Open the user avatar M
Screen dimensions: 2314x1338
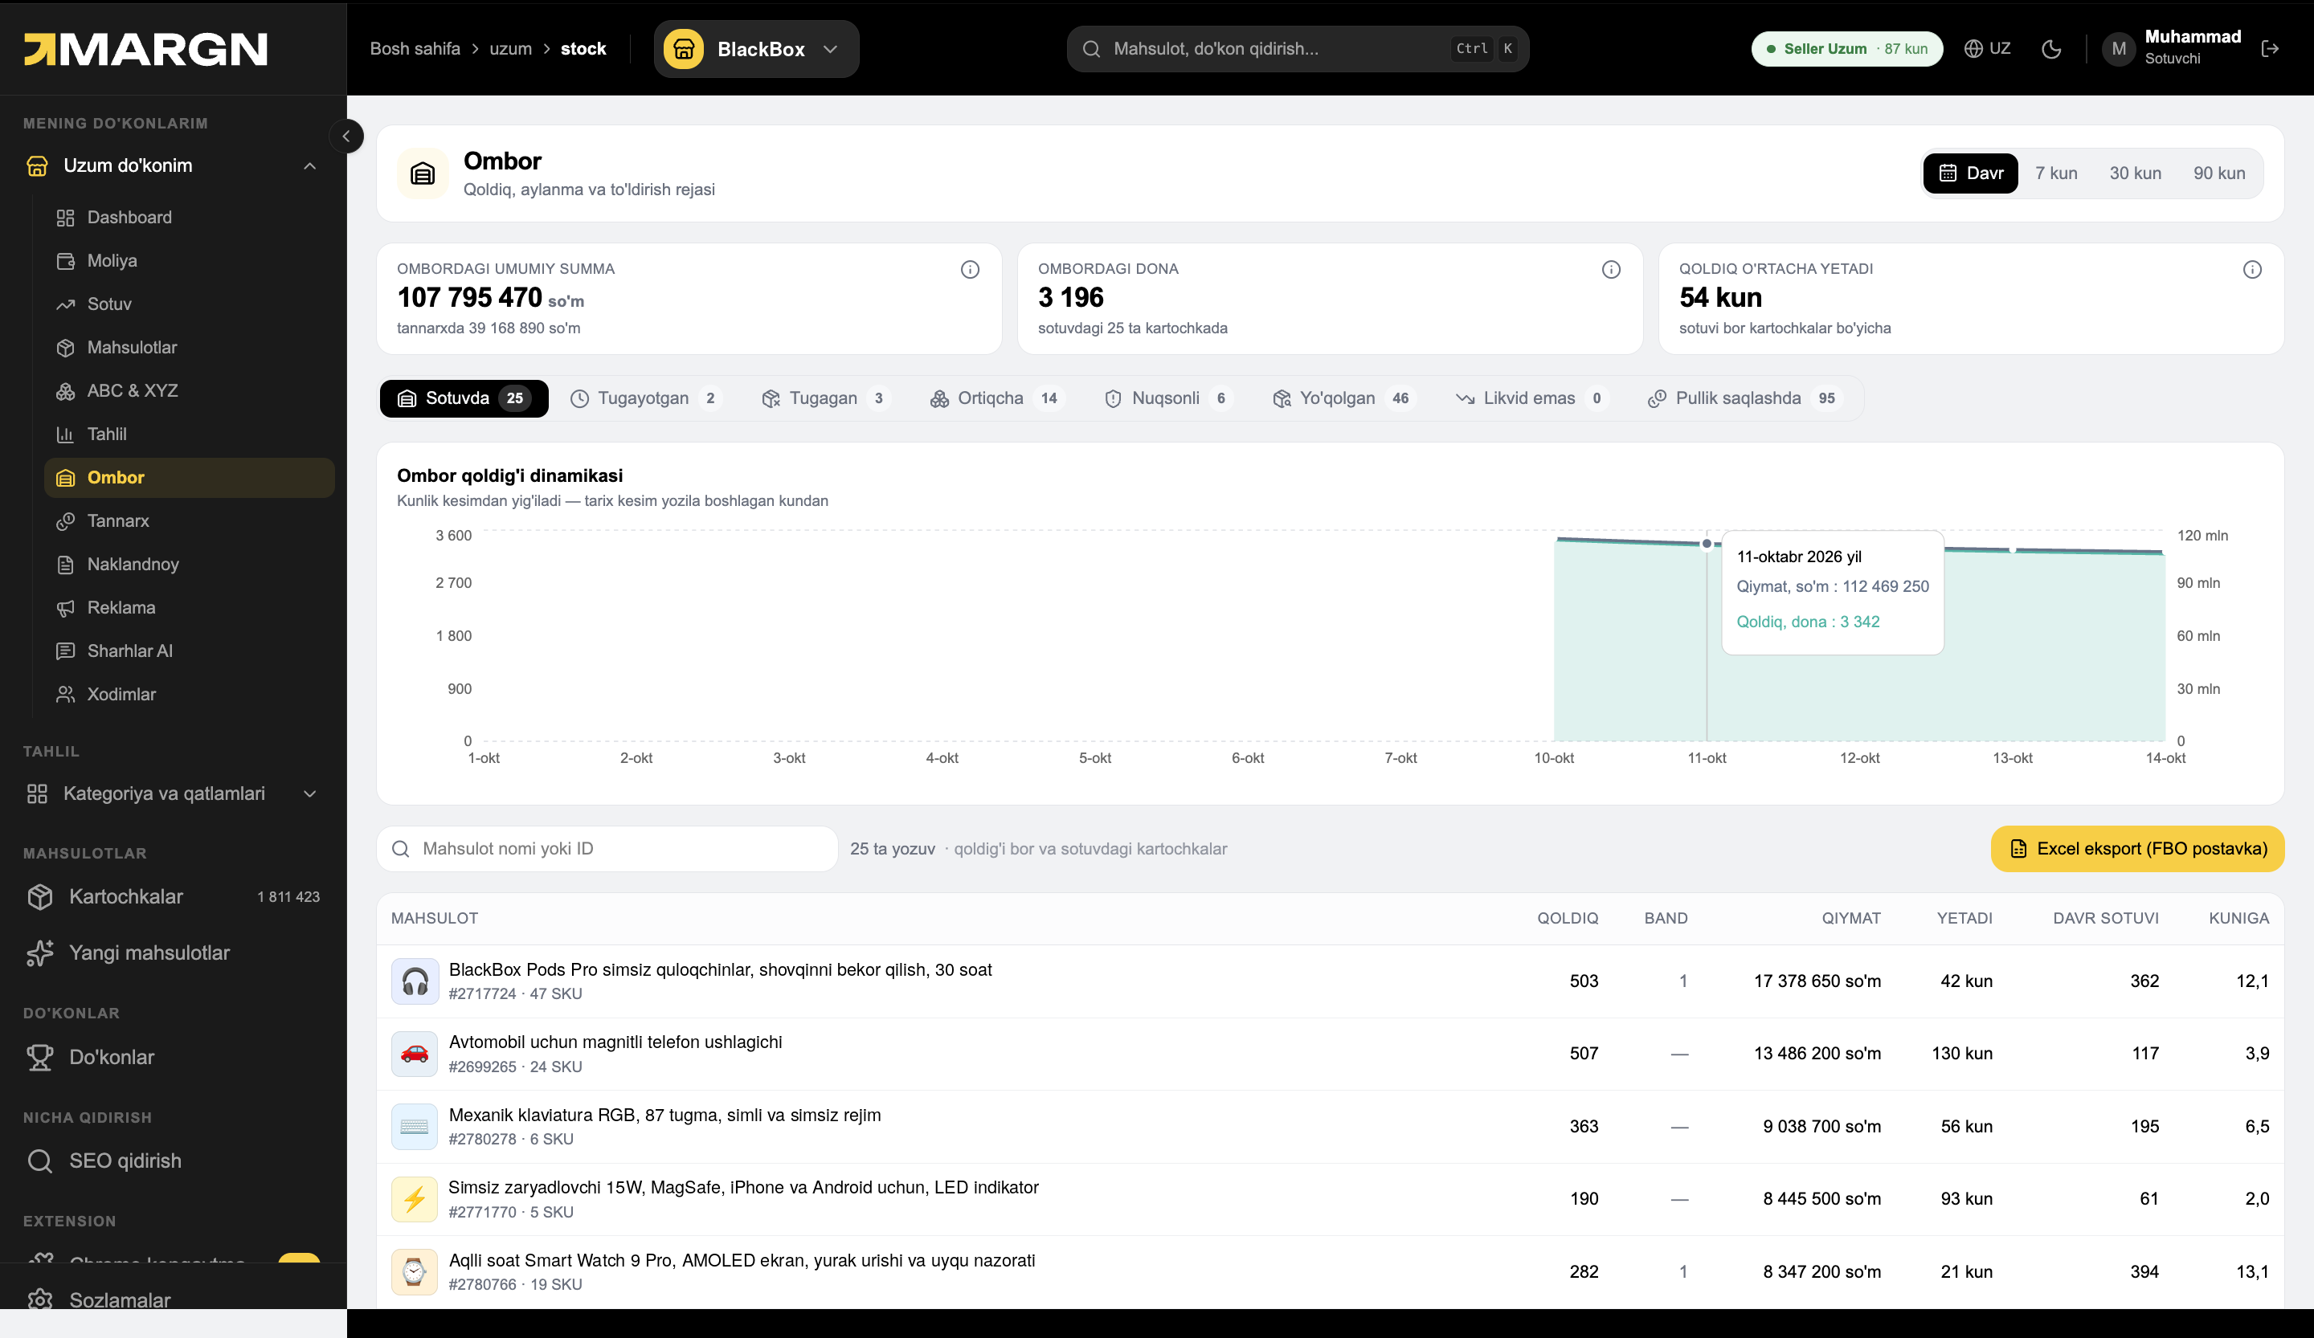click(2119, 49)
